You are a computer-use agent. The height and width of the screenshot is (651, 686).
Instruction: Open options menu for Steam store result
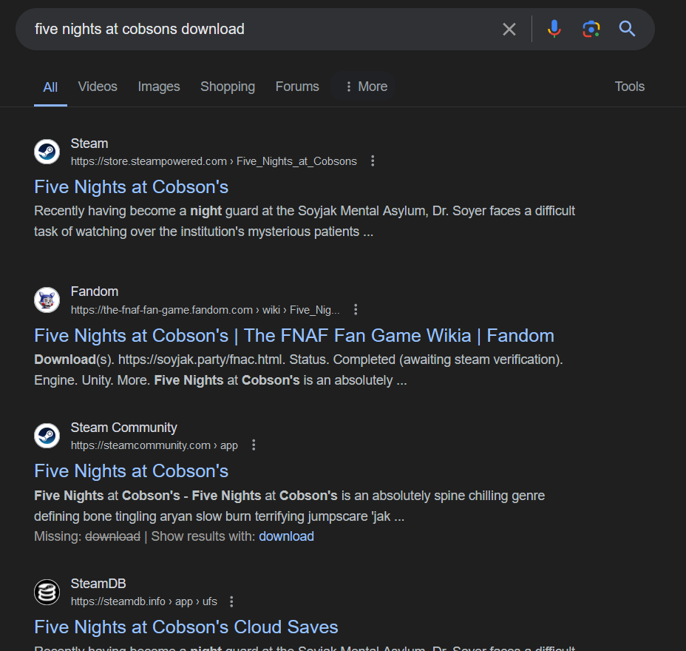[373, 161]
